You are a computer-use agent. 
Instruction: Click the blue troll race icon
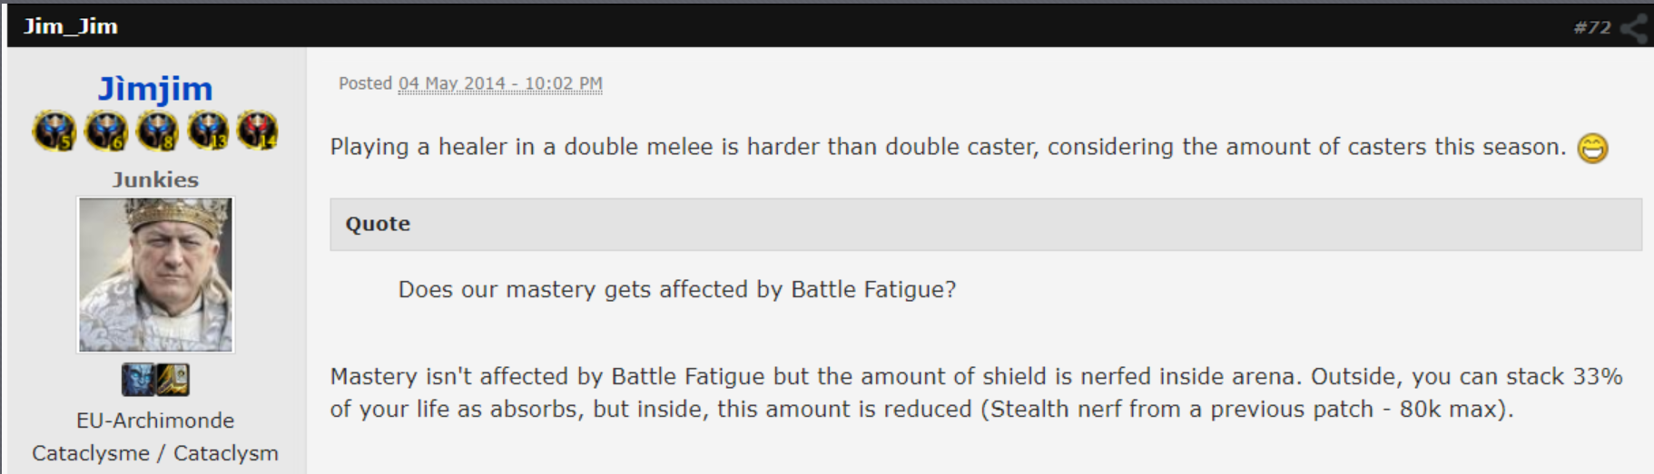pos(138,380)
